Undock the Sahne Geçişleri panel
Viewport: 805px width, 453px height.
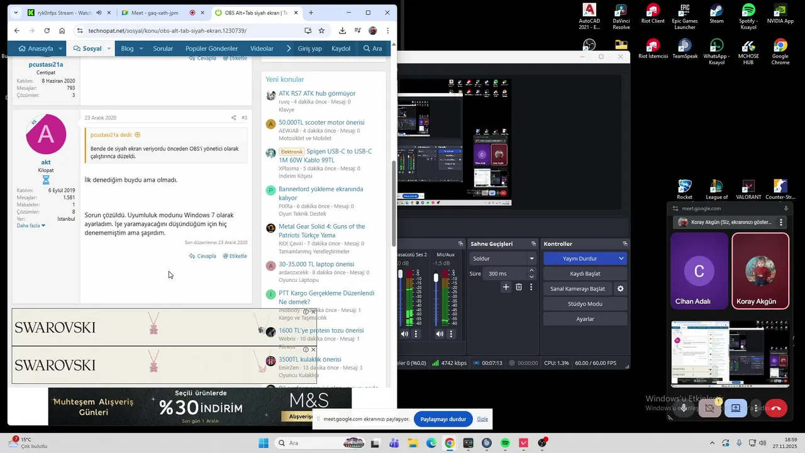(533, 243)
